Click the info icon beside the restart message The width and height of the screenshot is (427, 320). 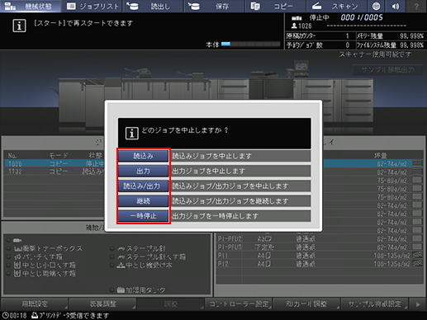[19, 26]
